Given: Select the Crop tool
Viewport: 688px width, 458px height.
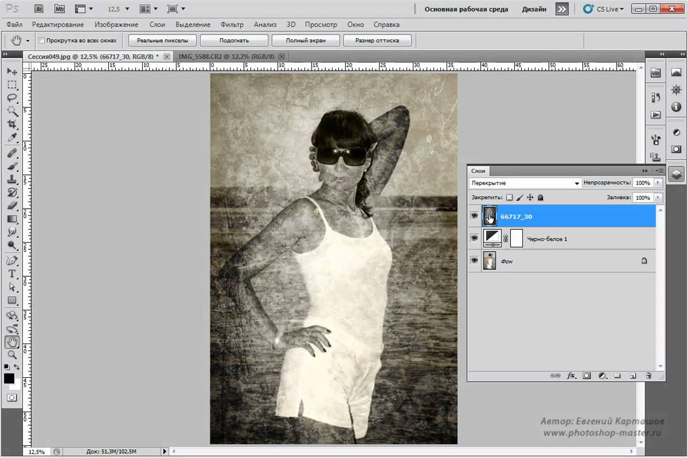Looking at the screenshot, I should tap(11, 124).
